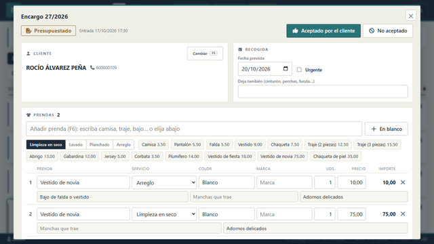Image resolution: width=434 pixels, height=244 pixels.
Task: Switch to the Lavado tab
Action: [x=76, y=144]
